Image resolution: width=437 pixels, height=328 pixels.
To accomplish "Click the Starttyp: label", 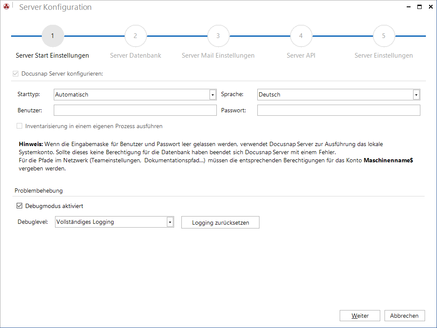I will 29,94.
